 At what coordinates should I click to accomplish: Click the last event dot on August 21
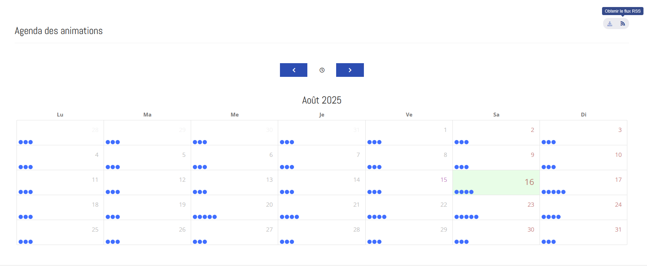point(297,217)
